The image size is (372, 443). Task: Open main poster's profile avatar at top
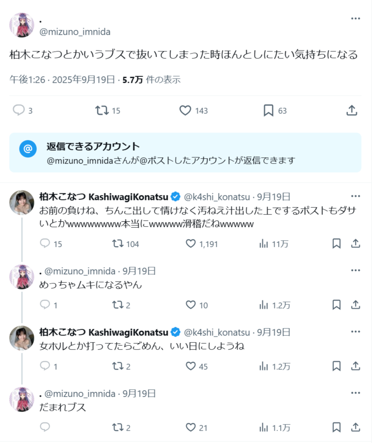22,25
